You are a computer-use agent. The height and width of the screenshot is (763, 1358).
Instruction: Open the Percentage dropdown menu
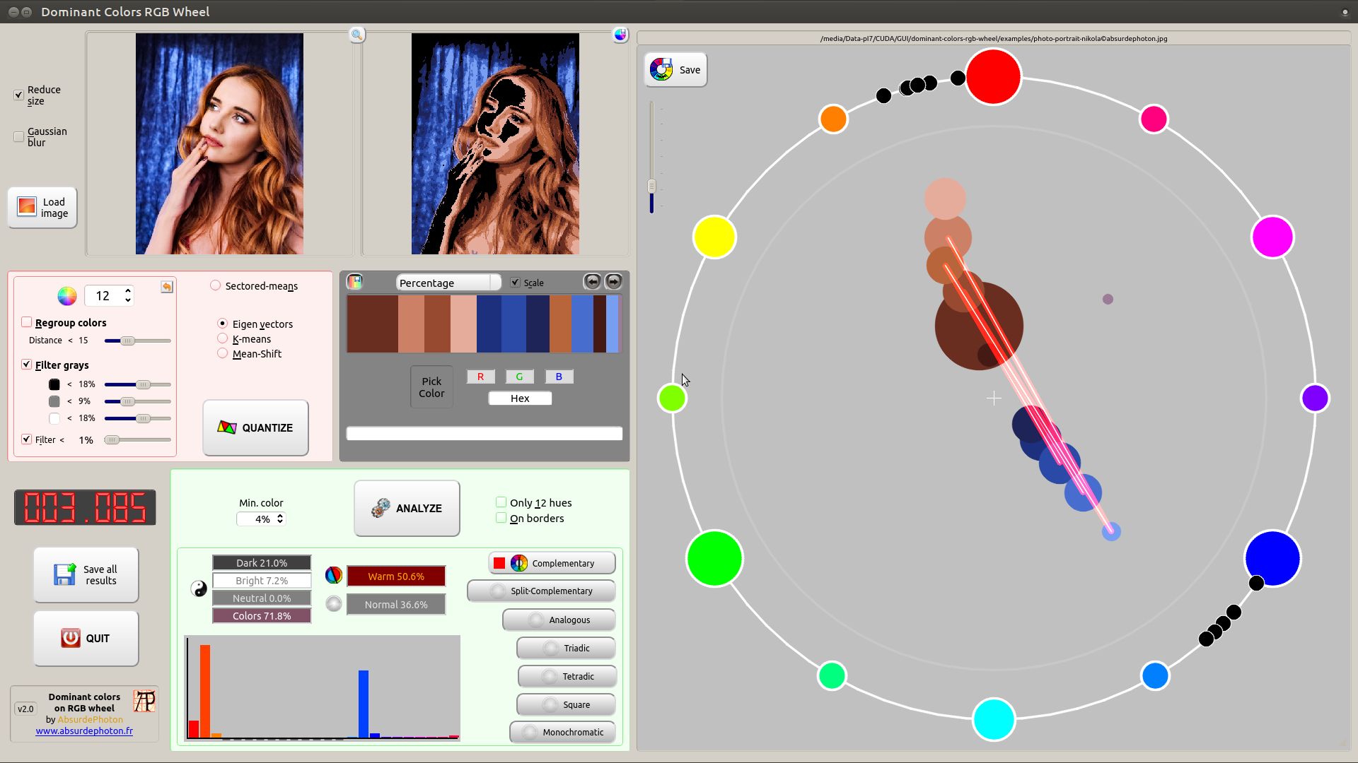click(443, 283)
